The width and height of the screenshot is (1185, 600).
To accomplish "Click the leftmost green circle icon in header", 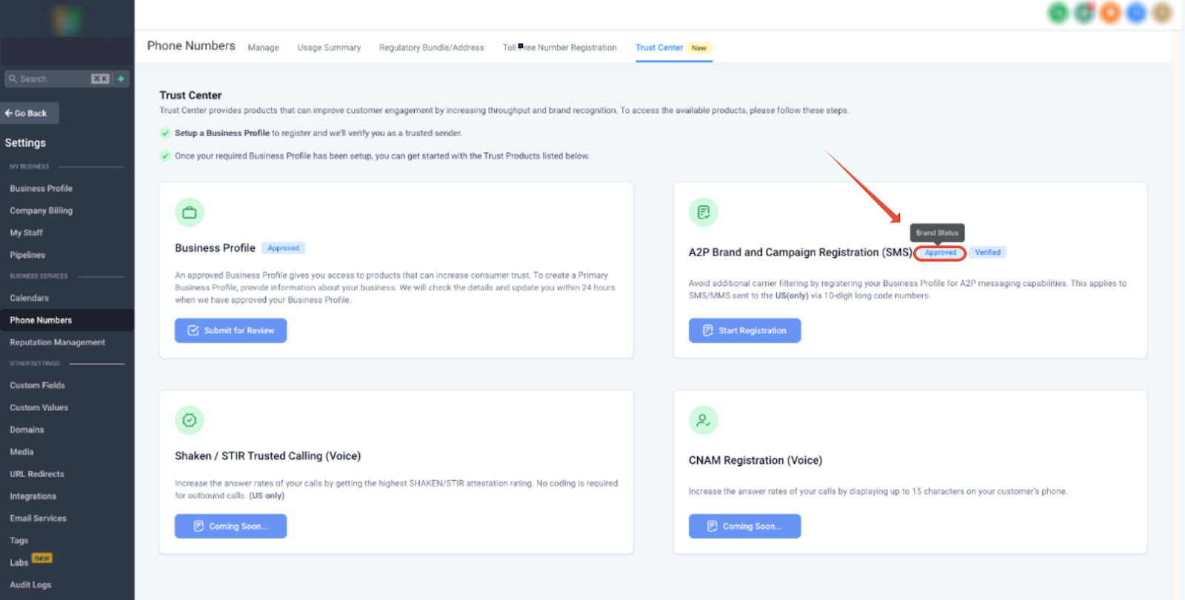I will (1058, 13).
